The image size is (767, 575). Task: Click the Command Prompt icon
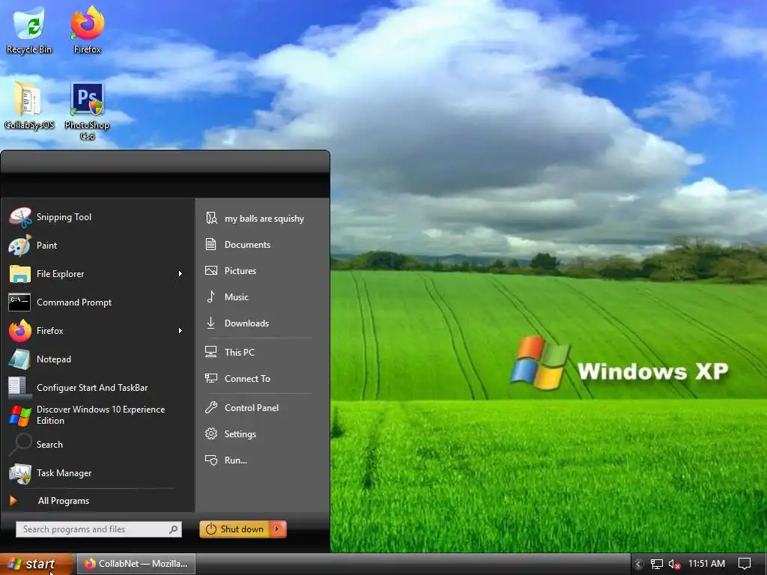(x=19, y=302)
